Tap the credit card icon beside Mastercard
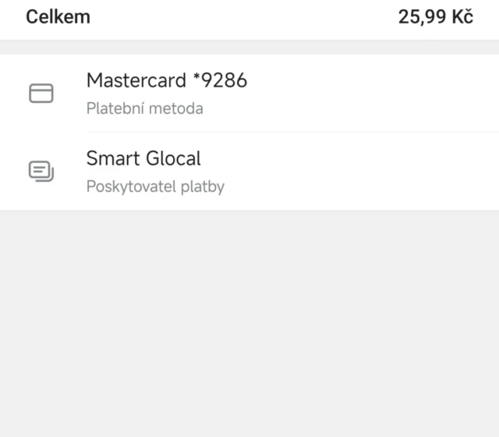The height and width of the screenshot is (437, 499). pyautogui.click(x=41, y=94)
